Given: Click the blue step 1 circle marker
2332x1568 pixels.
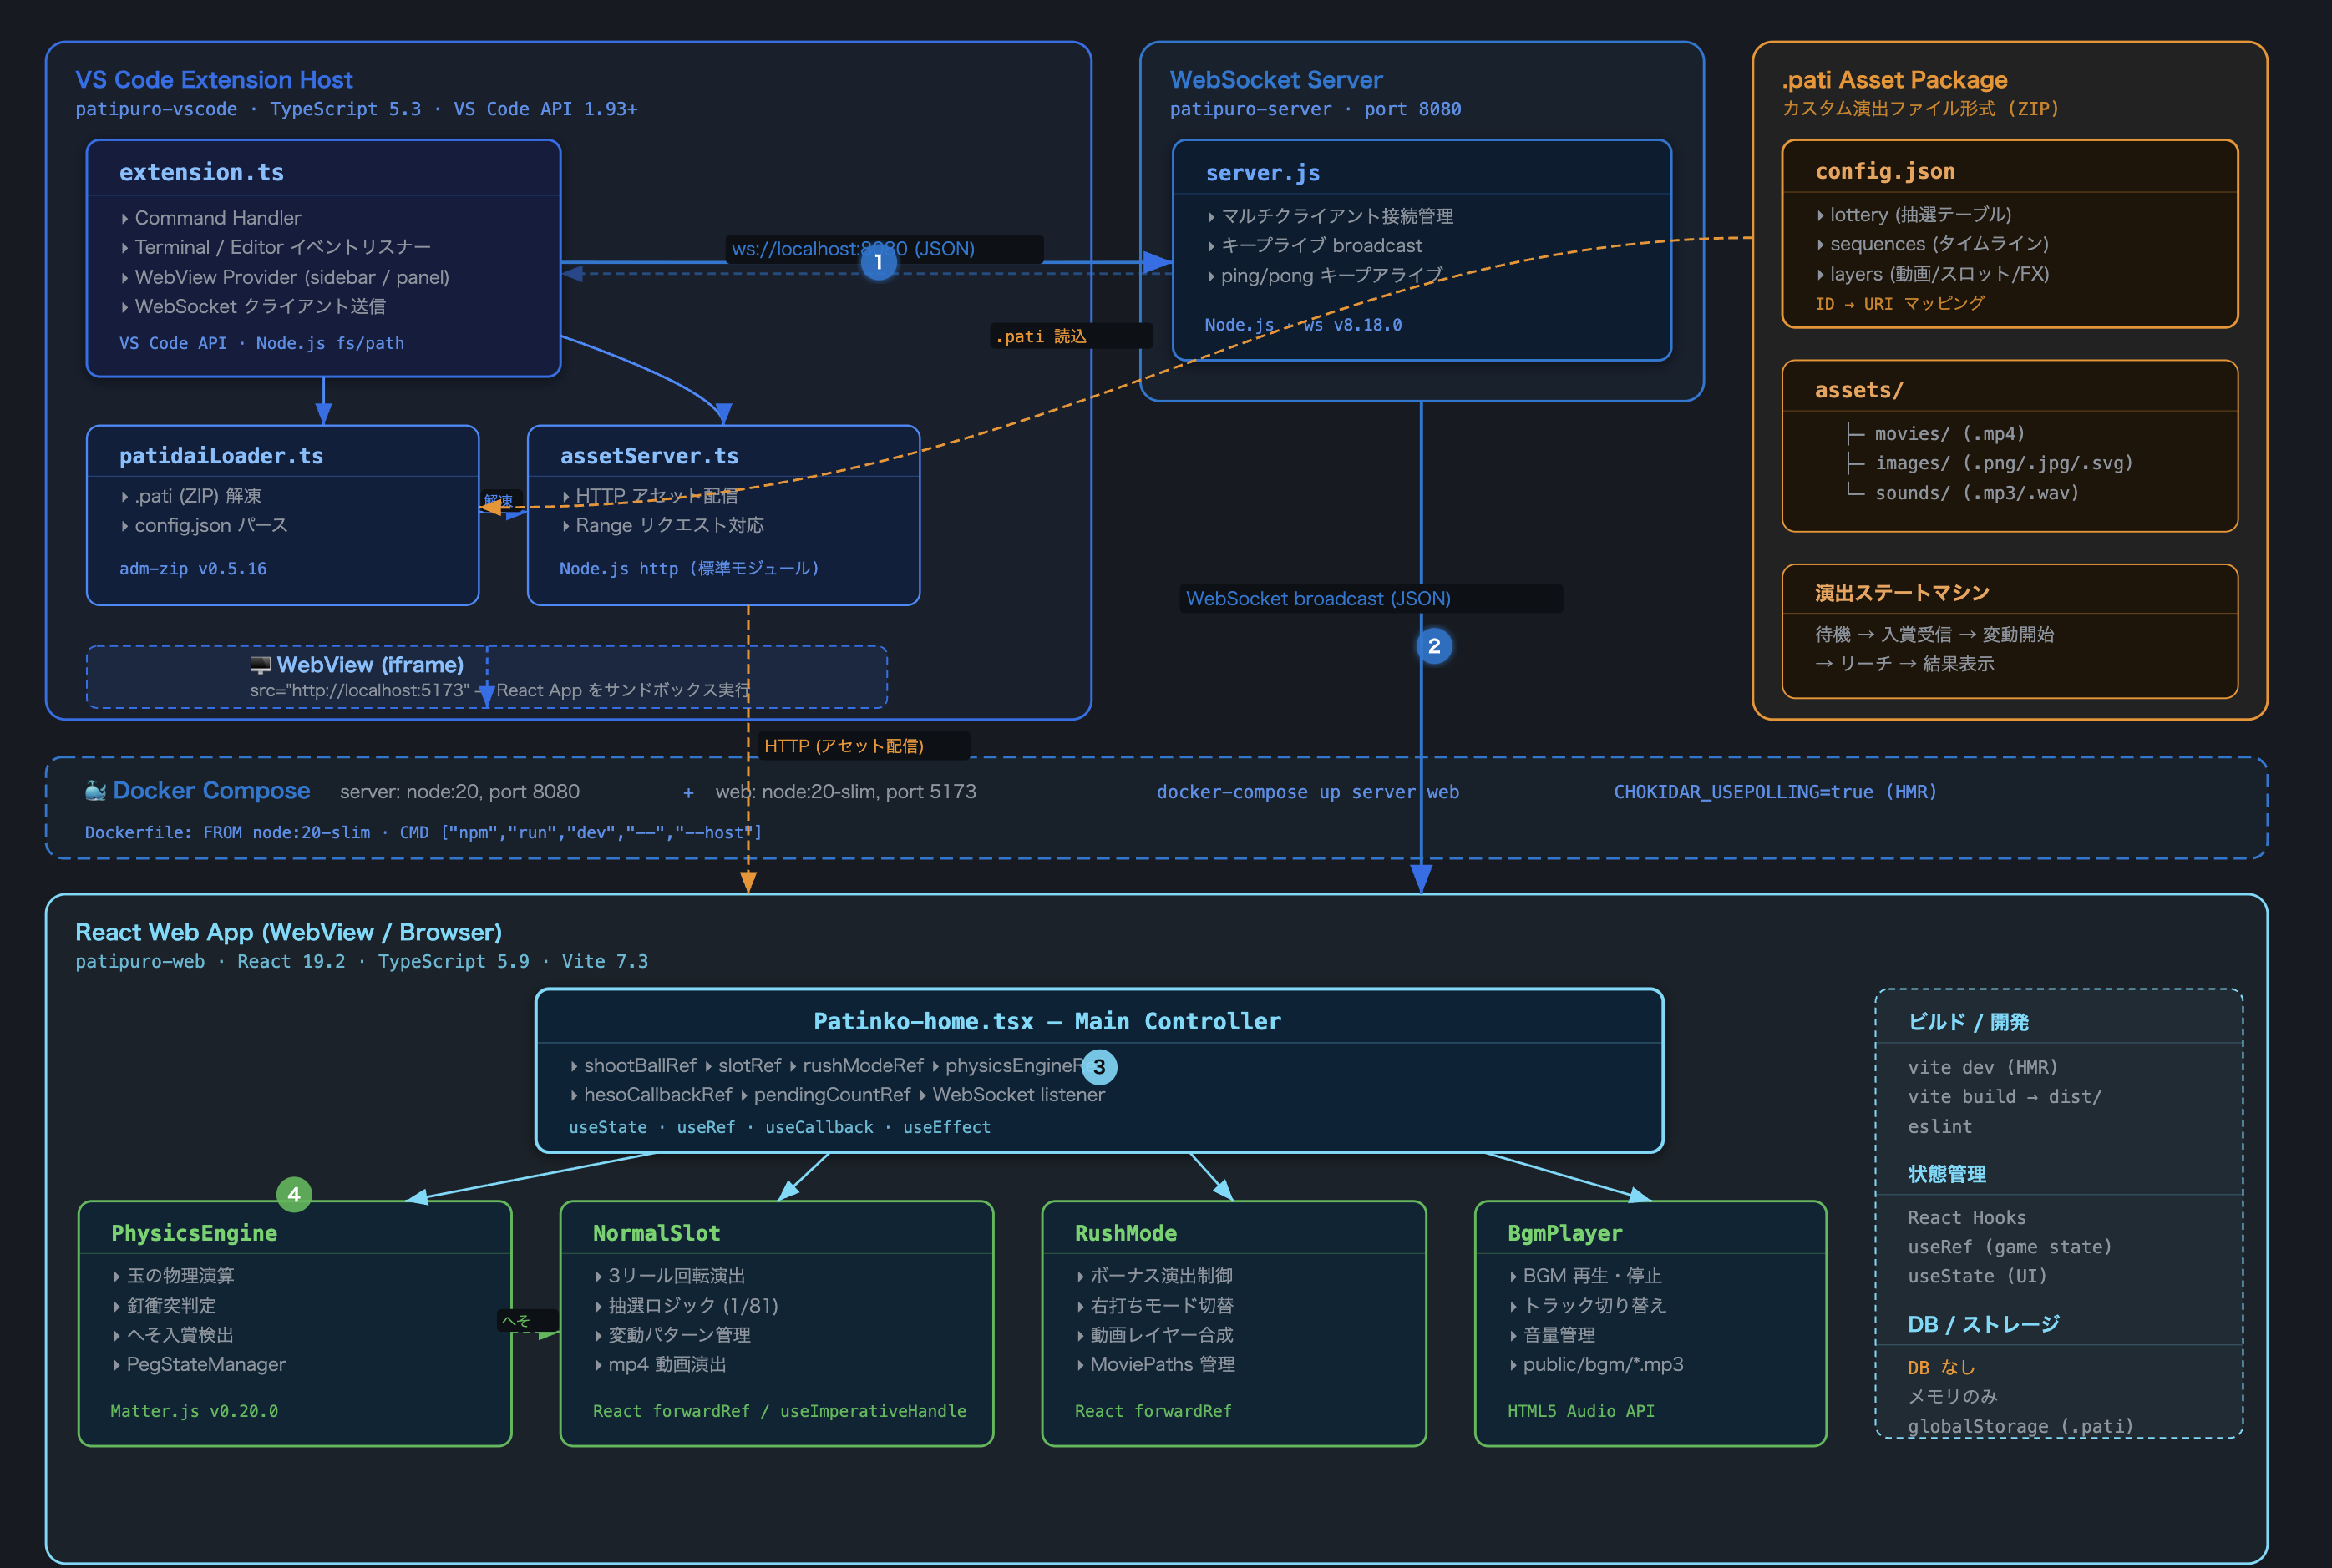Looking at the screenshot, I should click(879, 263).
